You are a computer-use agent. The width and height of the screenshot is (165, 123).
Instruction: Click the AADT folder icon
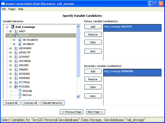[x=16, y=31]
